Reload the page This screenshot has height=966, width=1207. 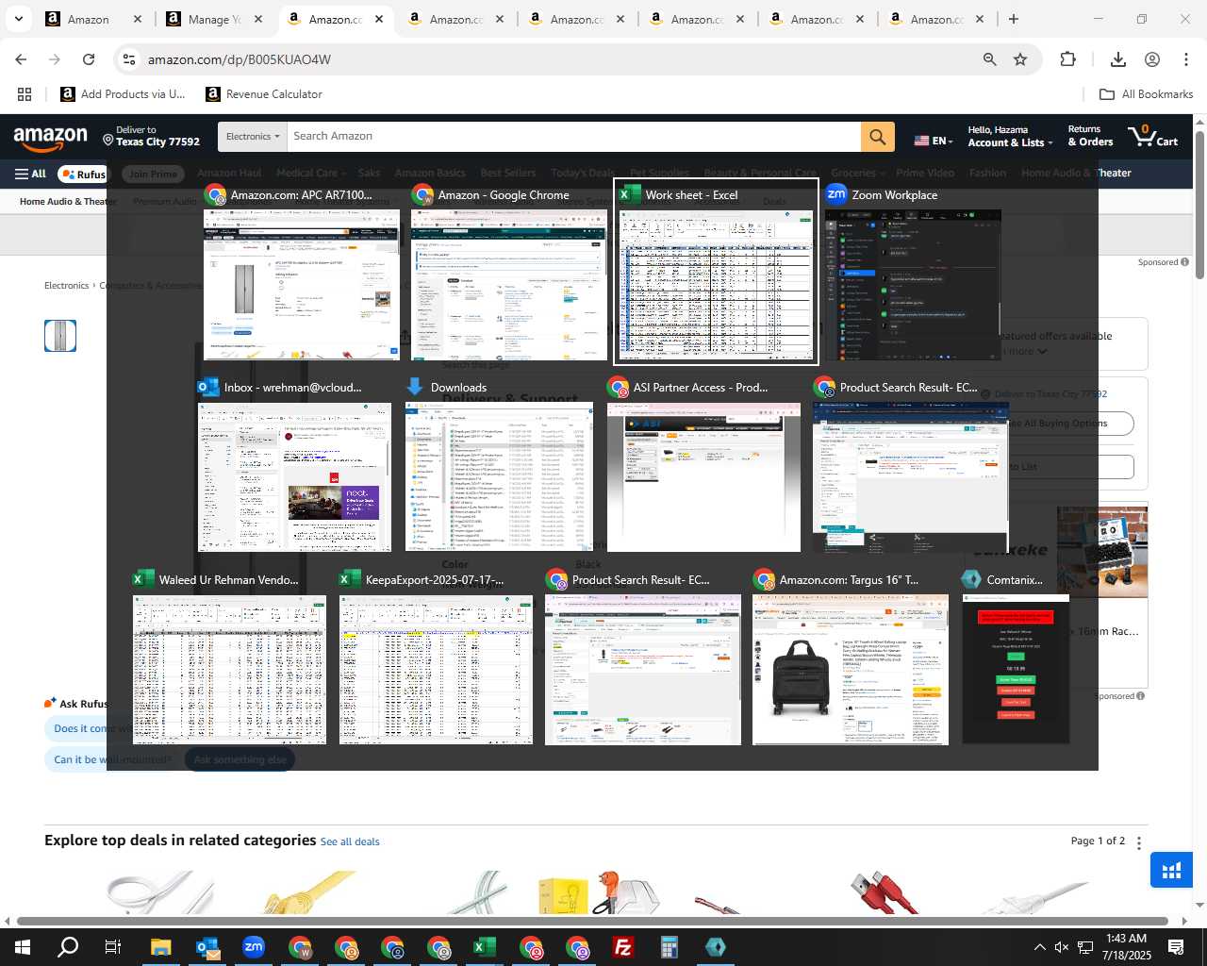pos(89,59)
